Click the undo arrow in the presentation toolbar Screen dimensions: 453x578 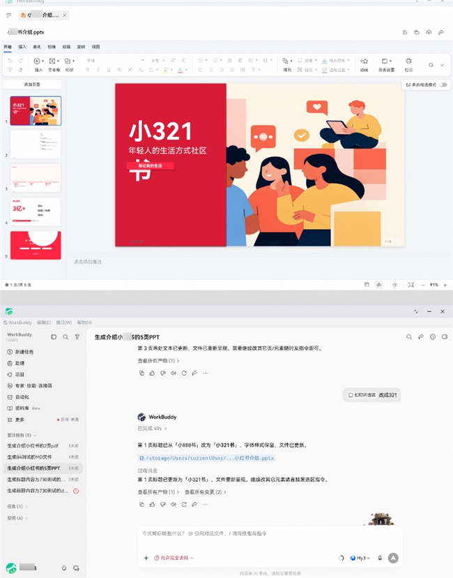point(10,61)
